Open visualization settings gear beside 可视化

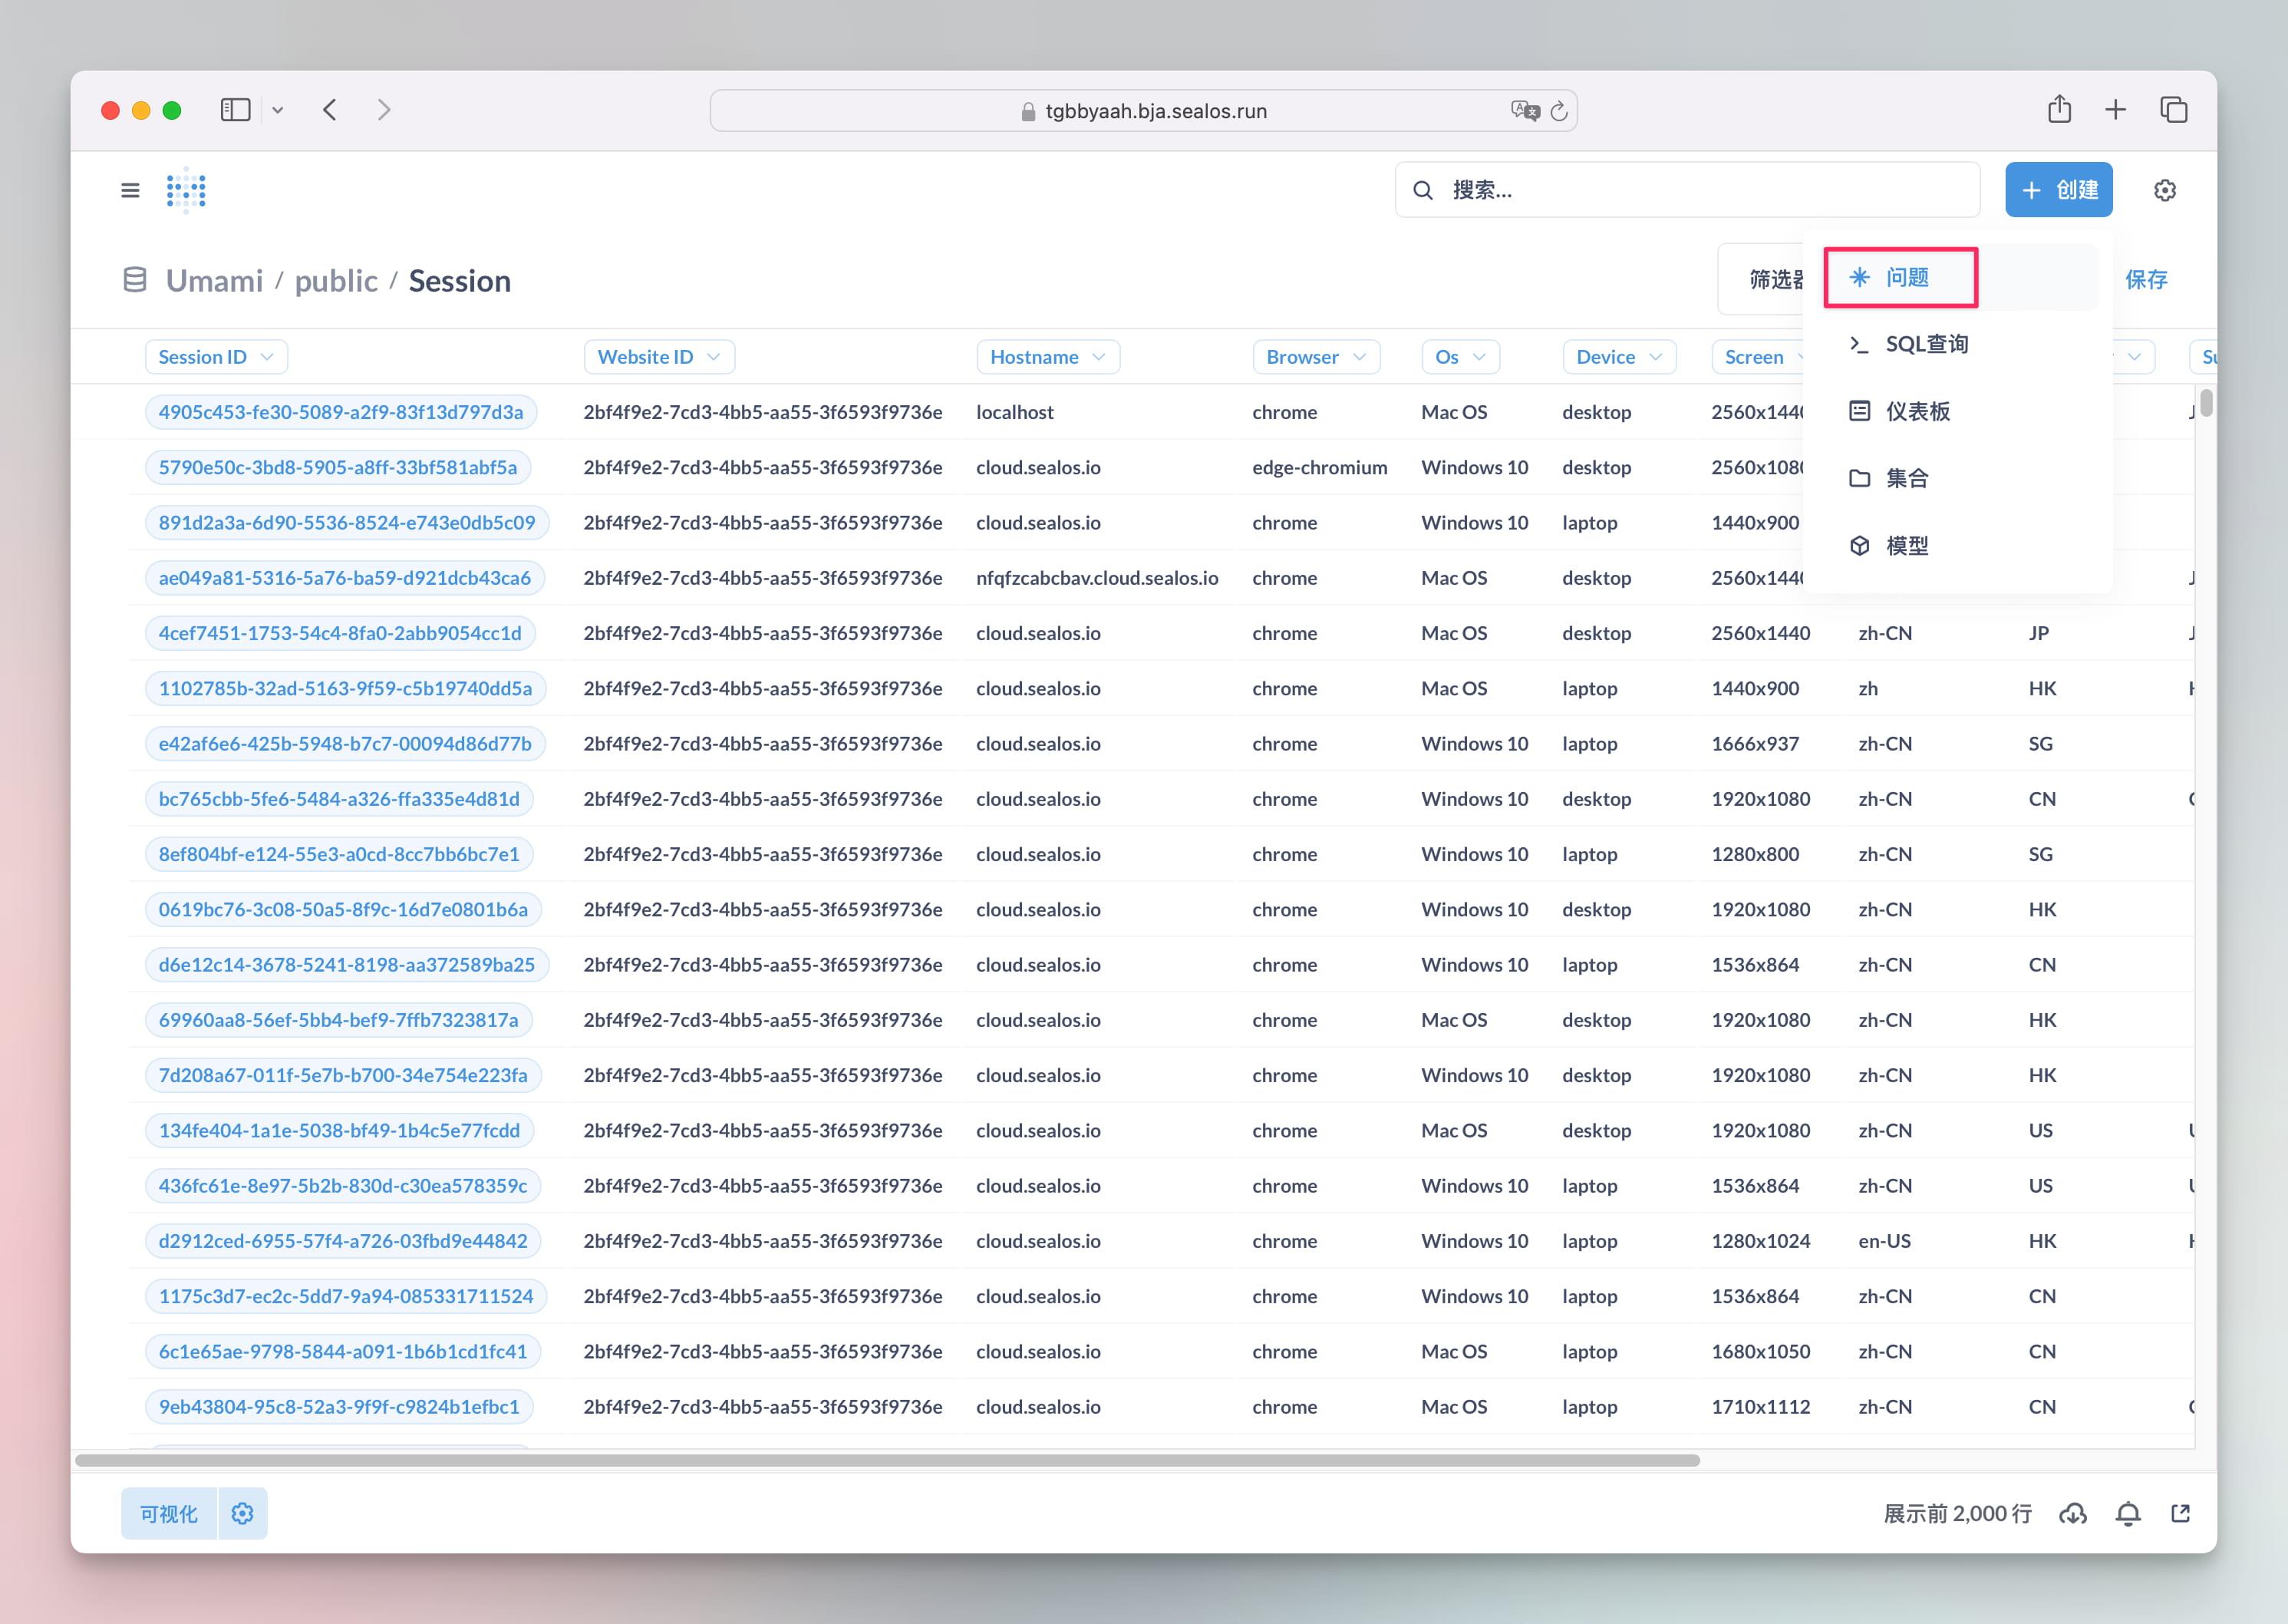[x=242, y=1514]
